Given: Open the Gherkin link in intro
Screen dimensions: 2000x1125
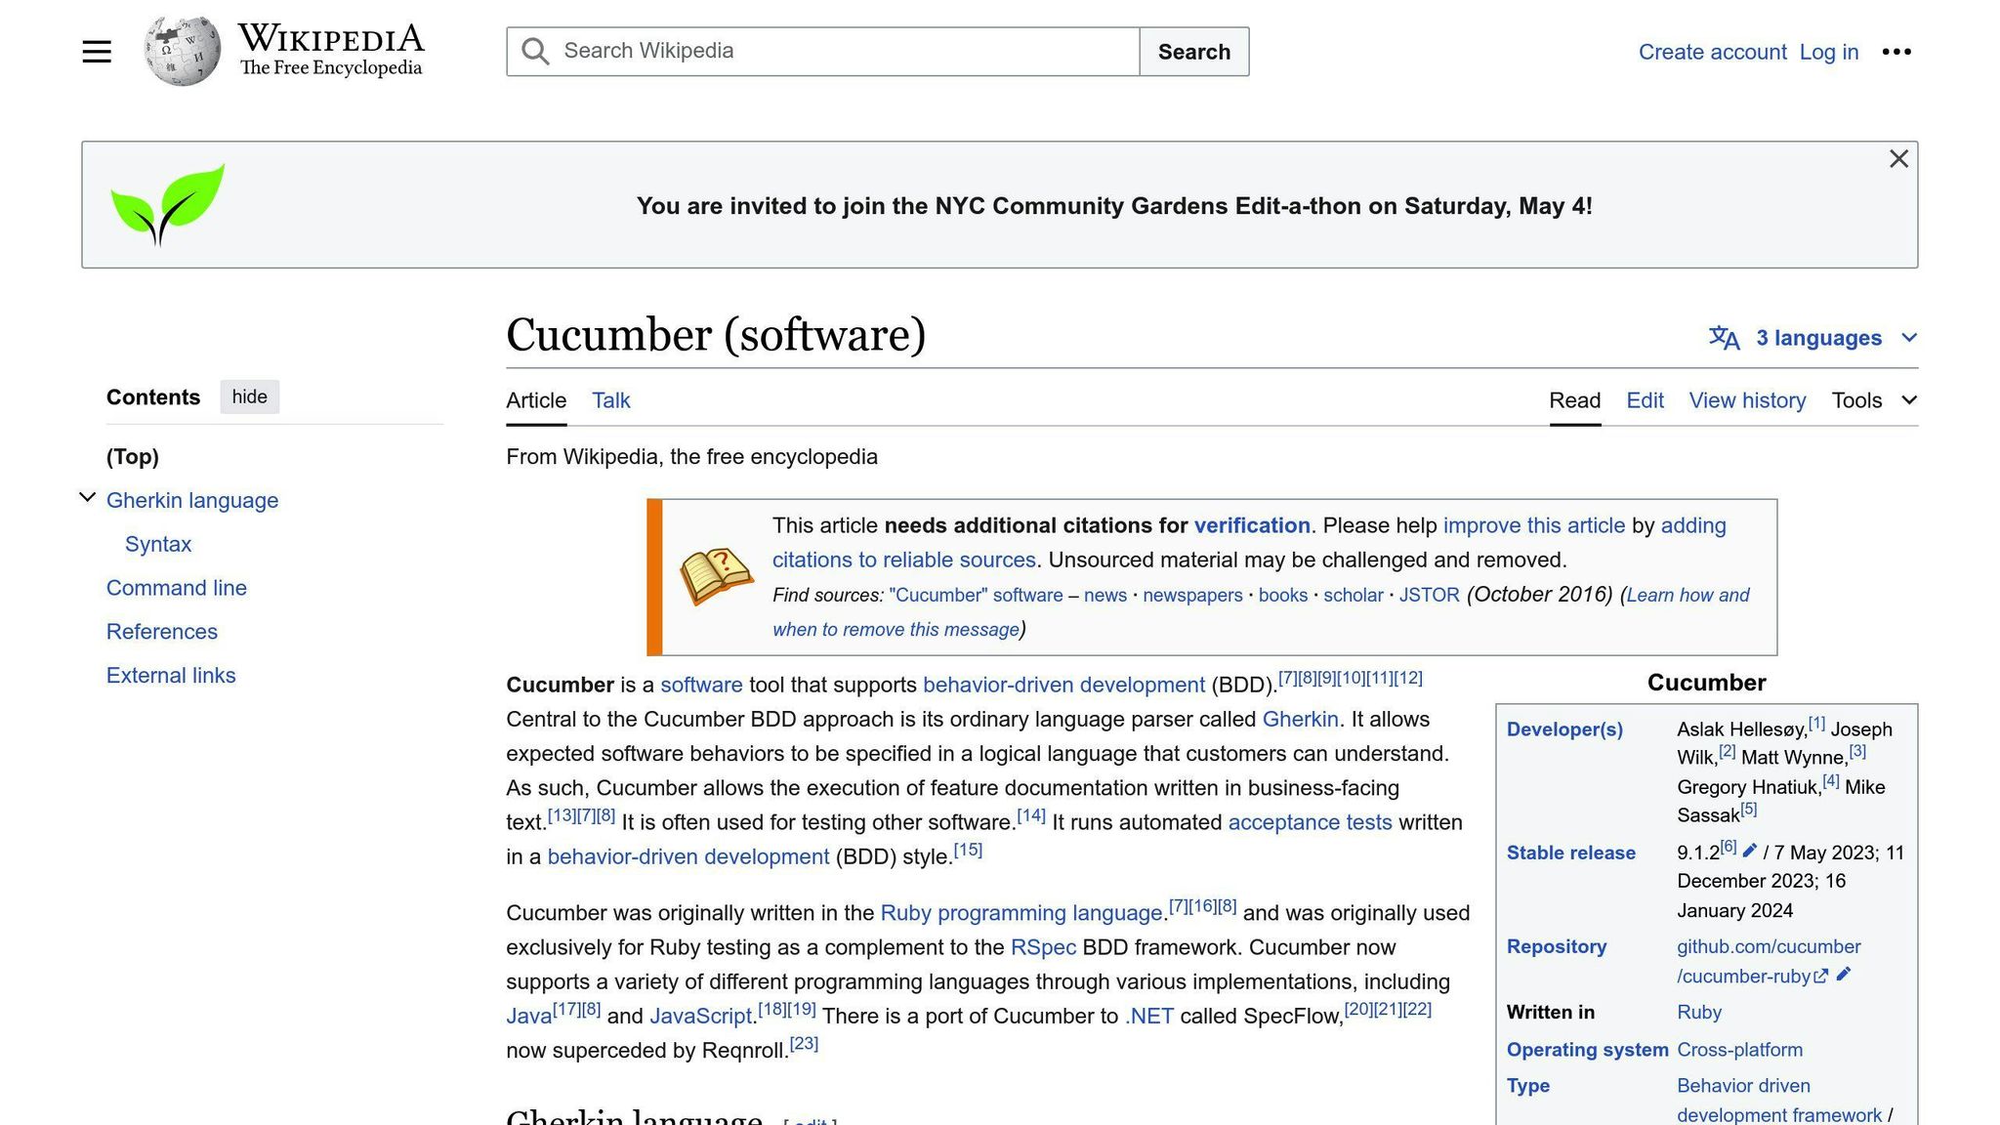Looking at the screenshot, I should [1300, 720].
